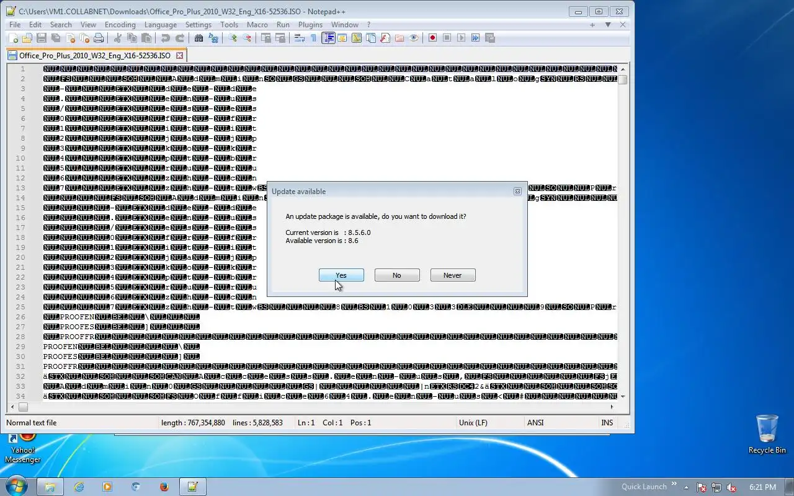
Task: Click Never in Update available dialog
Action: point(453,275)
